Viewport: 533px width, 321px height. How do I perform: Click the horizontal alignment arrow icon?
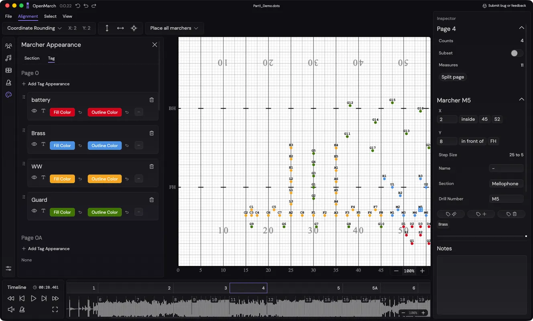click(x=120, y=28)
